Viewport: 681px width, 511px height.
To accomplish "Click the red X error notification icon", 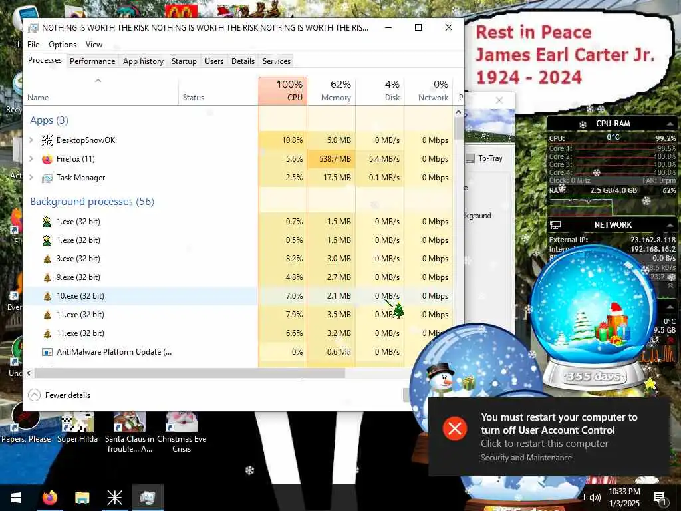I will click(x=455, y=429).
